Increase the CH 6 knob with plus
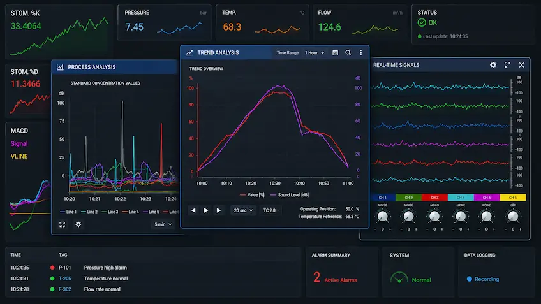 click(x=521, y=229)
